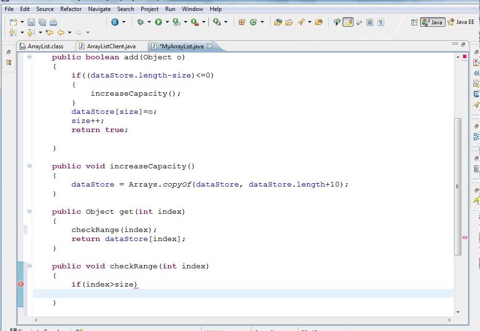Image resolution: width=480 pixels, height=331 pixels.
Task: Open dropdown next to New file icon
Action: coord(22,22)
